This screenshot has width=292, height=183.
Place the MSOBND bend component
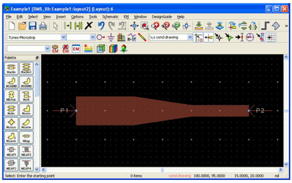click(x=26, y=82)
